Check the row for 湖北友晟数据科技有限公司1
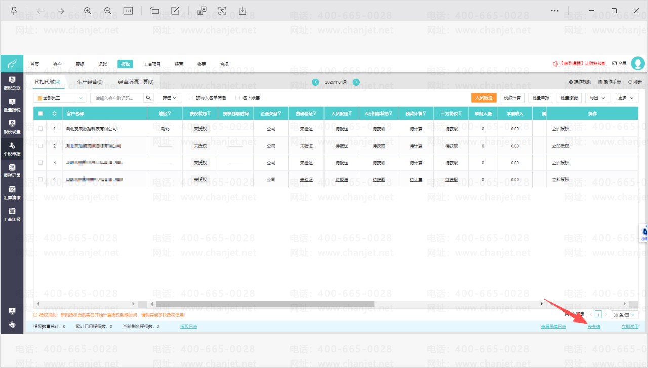 coord(40,129)
